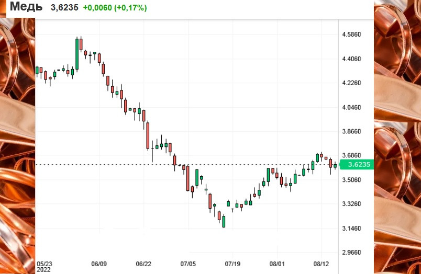
Task: Click the 05/23 date axis label
Action: pos(45,265)
